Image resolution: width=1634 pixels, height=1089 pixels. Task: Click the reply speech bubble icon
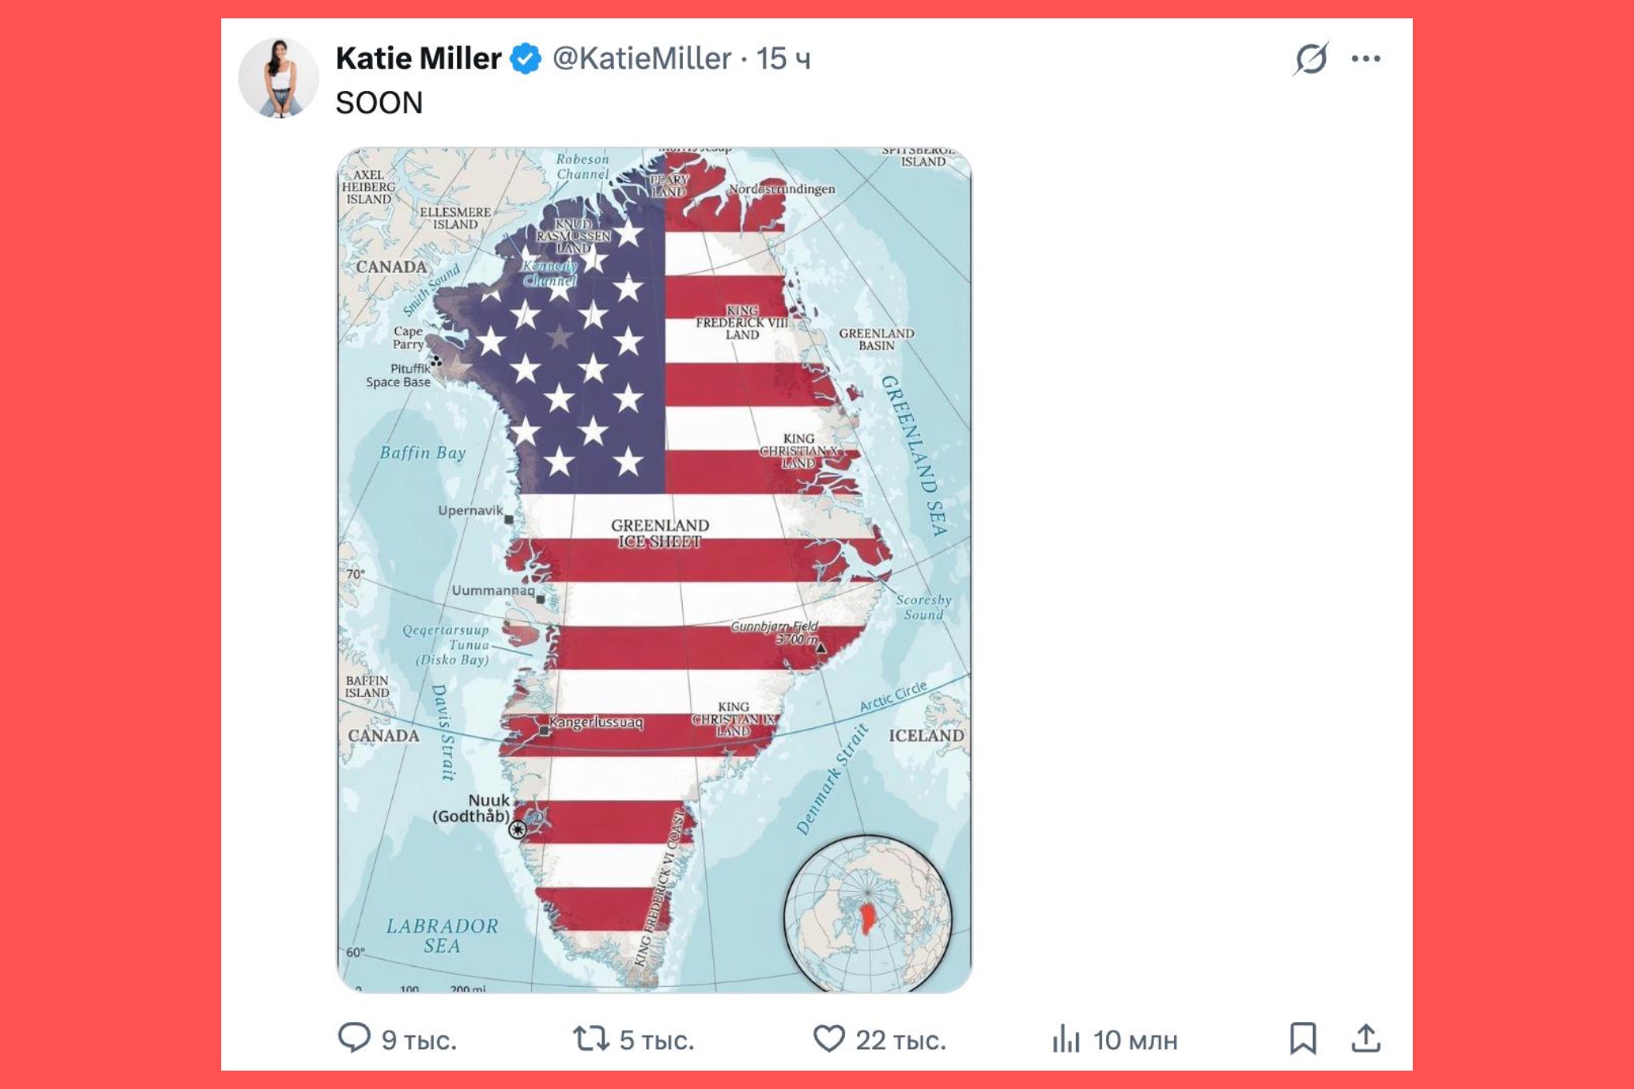354,1038
